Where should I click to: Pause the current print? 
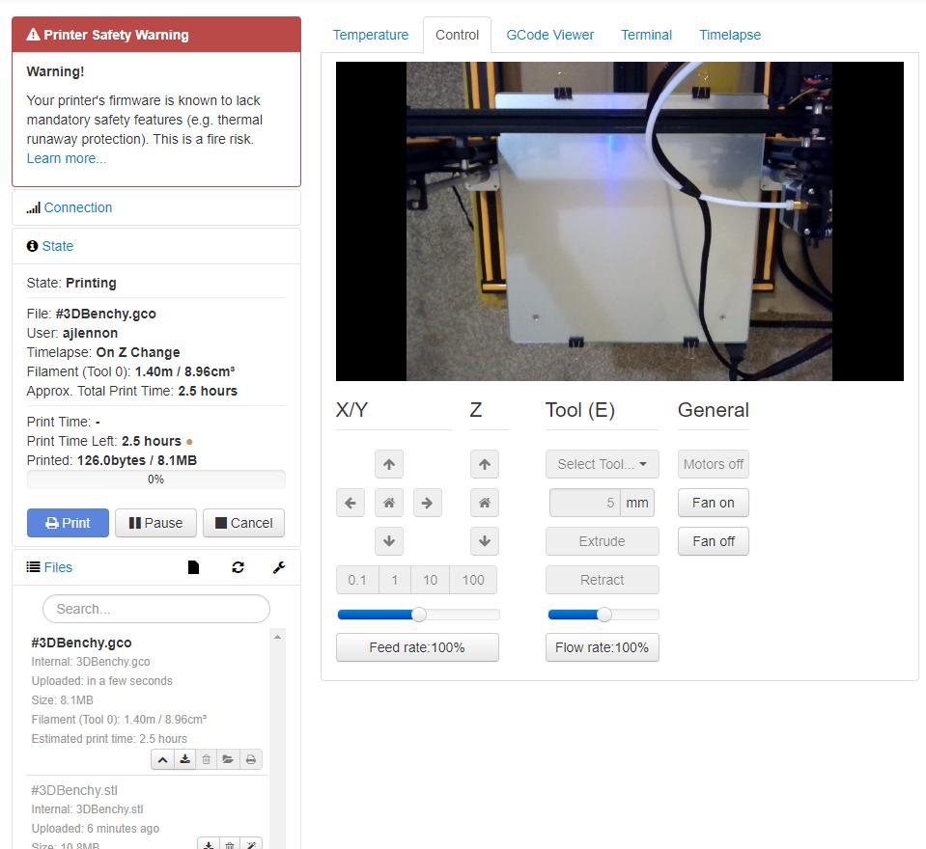pyautogui.click(x=155, y=523)
